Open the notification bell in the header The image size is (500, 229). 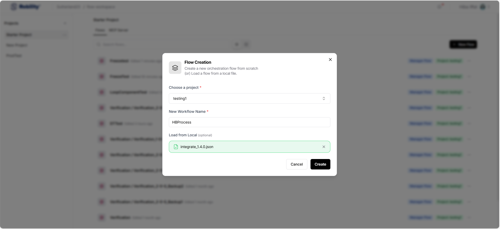440,7
